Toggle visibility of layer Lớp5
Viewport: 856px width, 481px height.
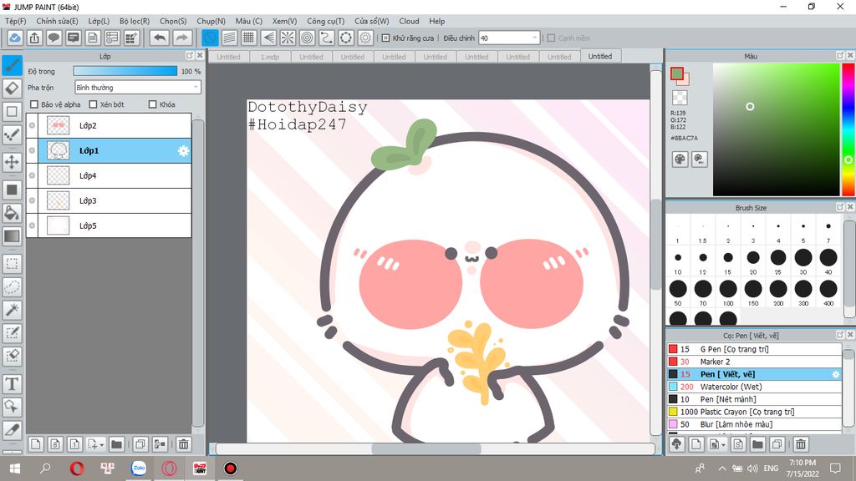[x=33, y=225]
